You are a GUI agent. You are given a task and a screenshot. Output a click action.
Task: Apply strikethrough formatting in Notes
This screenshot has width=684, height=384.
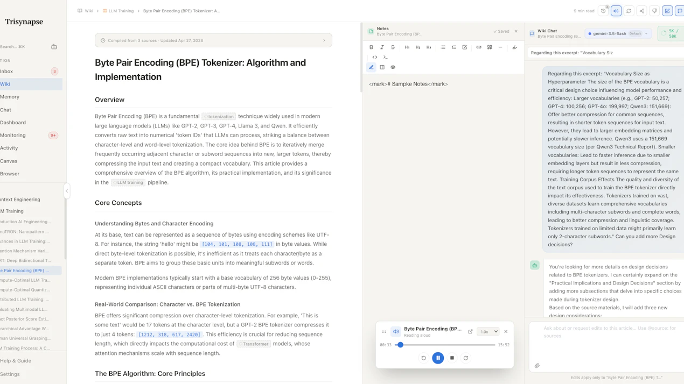tap(393, 47)
